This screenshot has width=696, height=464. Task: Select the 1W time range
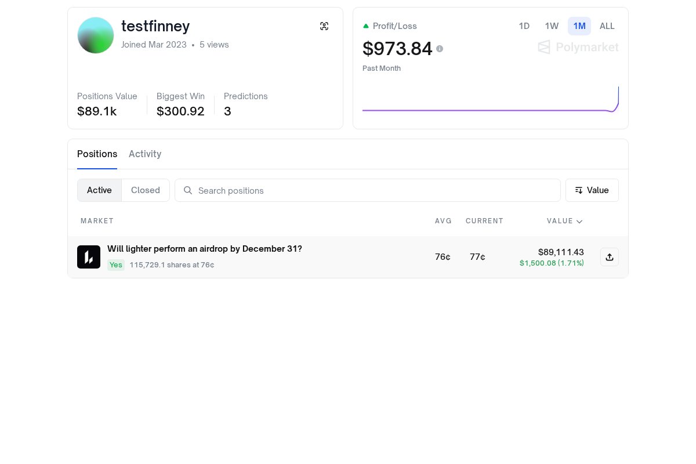pyautogui.click(x=552, y=26)
